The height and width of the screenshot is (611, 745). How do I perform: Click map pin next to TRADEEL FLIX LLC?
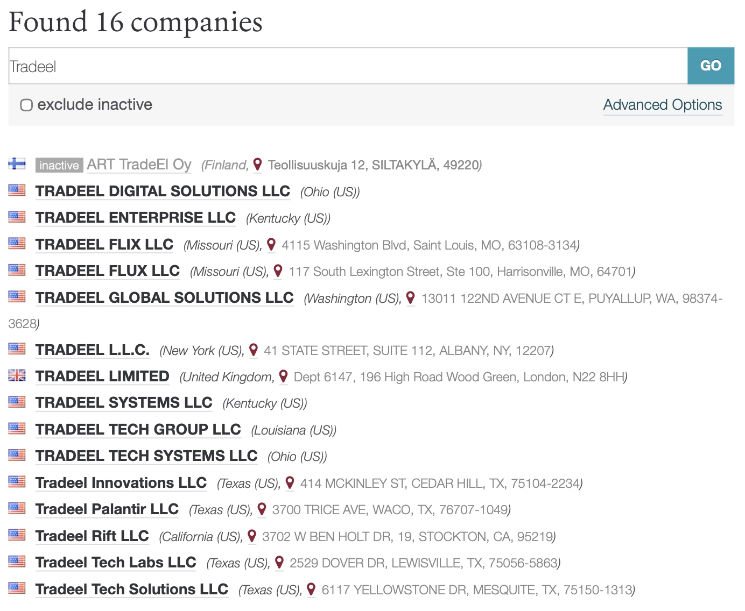(x=271, y=245)
